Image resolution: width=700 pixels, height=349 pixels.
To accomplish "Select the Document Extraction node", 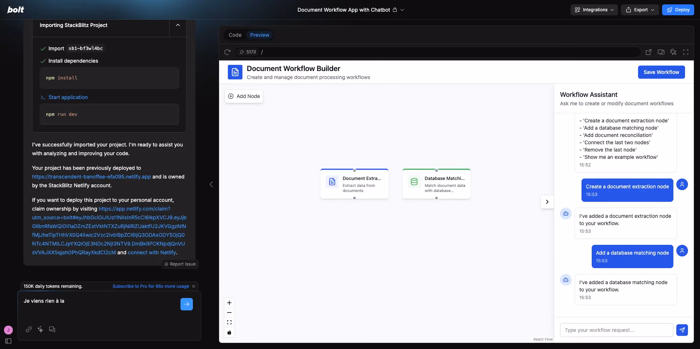I will pos(354,184).
